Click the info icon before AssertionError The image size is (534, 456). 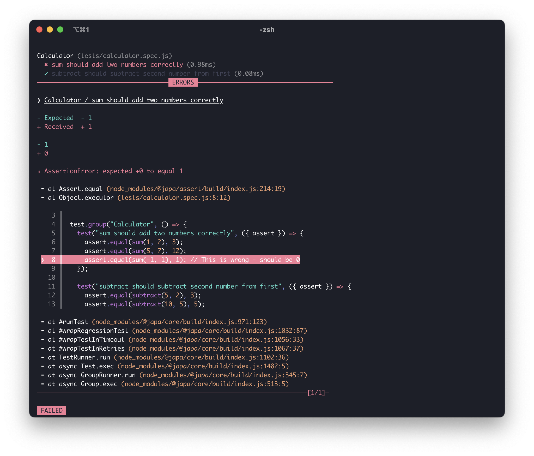pos(39,171)
